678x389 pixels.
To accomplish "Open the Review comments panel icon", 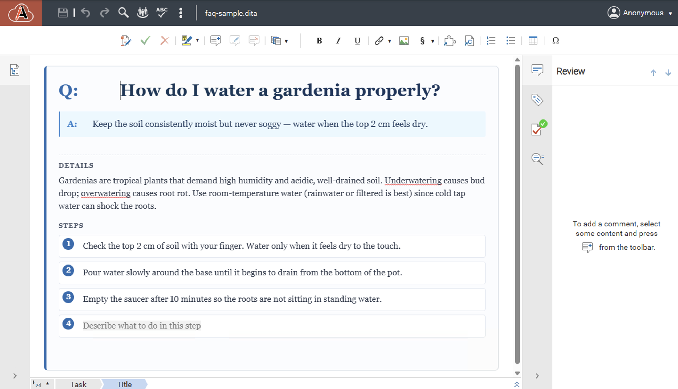I will pos(537,70).
